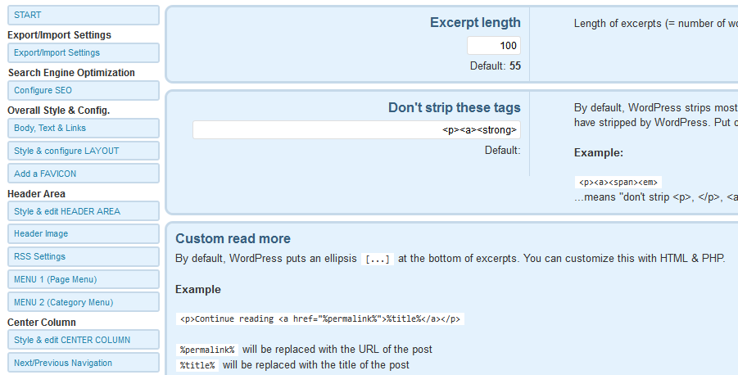Go to MENU 1 (Page Menu)
The width and height of the screenshot is (738, 375).
84,279
